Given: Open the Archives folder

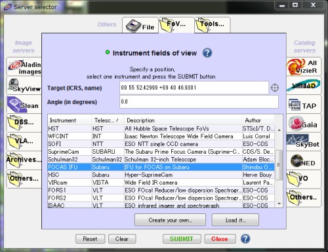Looking at the screenshot, I should [24, 160].
